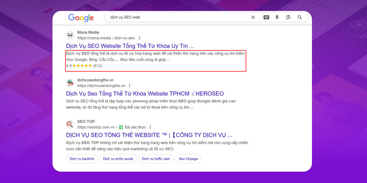
Task: Click the https://seotop.com.vn URL
Action: pyautogui.click(x=96, y=127)
